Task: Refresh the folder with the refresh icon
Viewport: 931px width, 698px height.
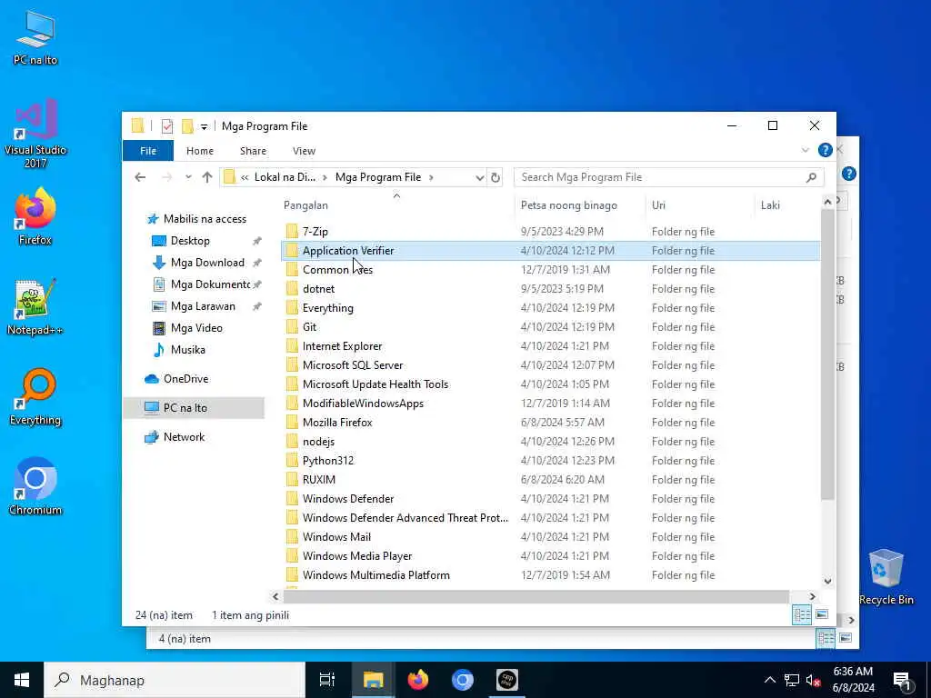Action: click(496, 177)
